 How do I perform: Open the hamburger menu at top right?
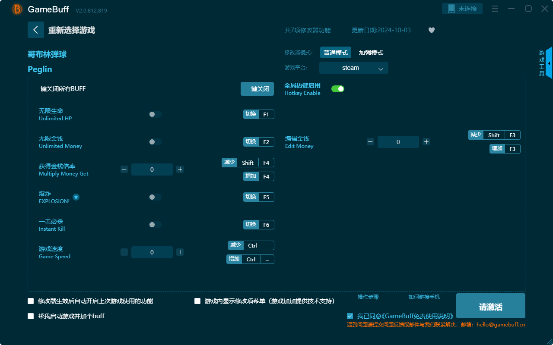pos(495,9)
